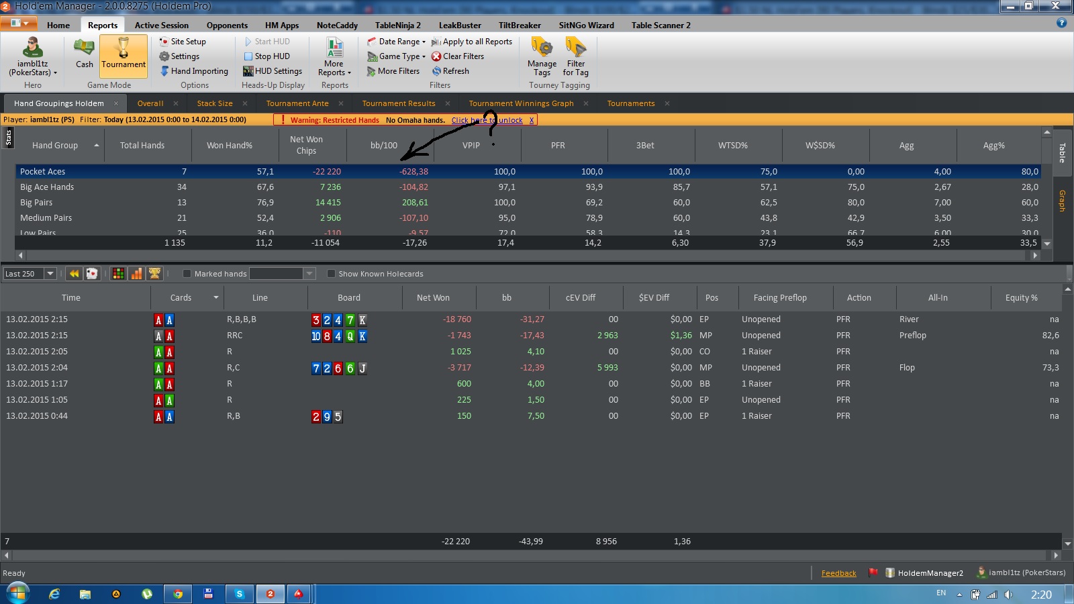Image resolution: width=1074 pixels, height=604 pixels.
Task: Click the rewind hand replayer icon
Action: coord(74,274)
